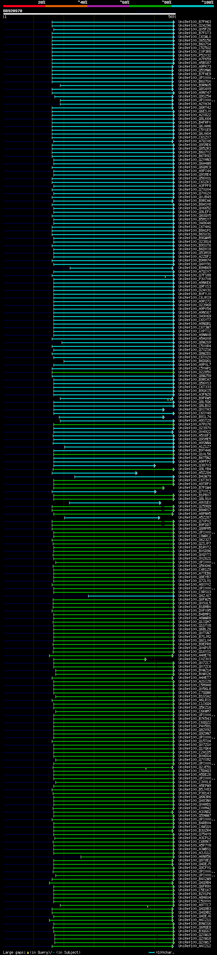Select hit label UniRef100_Q8MPM5
Image resolution: width=217 pixels, height=955 pixels.
click(195, 529)
